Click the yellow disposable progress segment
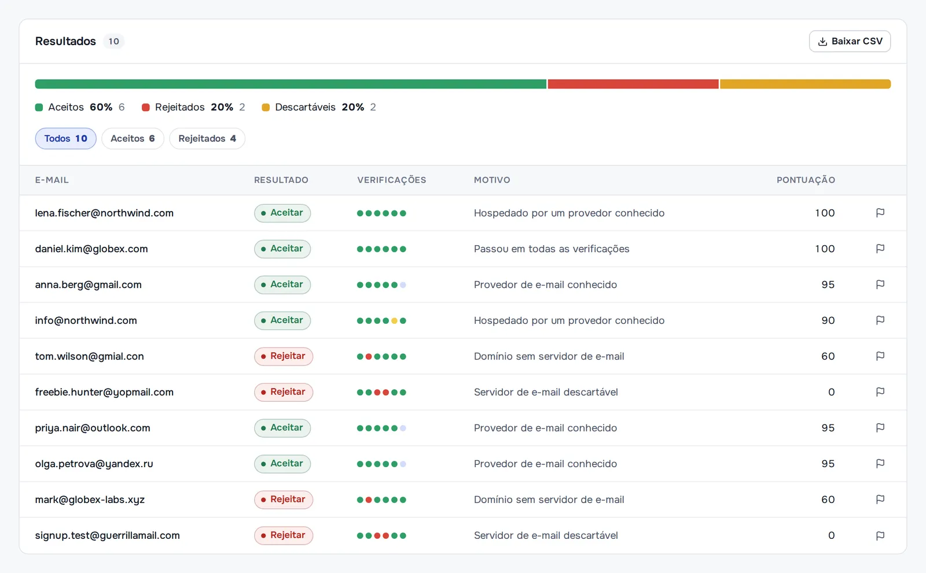The height and width of the screenshot is (573, 926). pyautogui.click(x=805, y=84)
